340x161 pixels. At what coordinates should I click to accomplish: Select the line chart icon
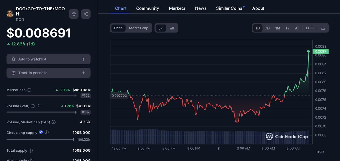(x=161, y=28)
